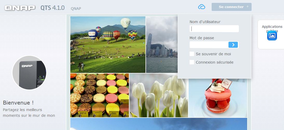Viewport: 284px width, 130px height.
Task: Click the Partagez les meilleurs moments text
Action: click(x=29, y=113)
